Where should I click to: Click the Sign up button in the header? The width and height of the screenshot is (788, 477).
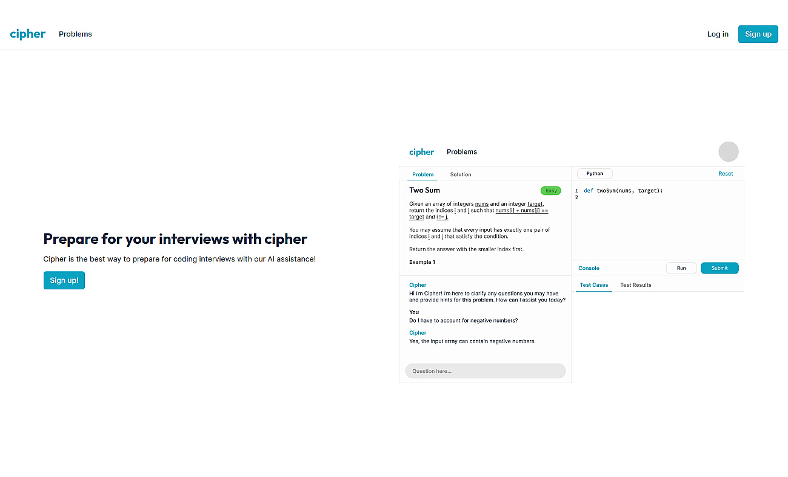[758, 34]
